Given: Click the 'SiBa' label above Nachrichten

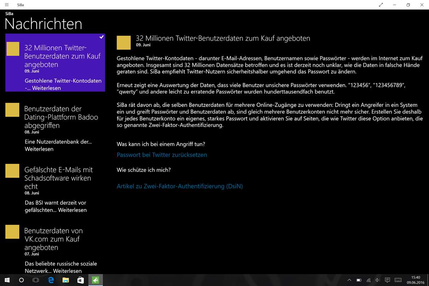Looking at the screenshot, I should pyautogui.click(x=9, y=13).
